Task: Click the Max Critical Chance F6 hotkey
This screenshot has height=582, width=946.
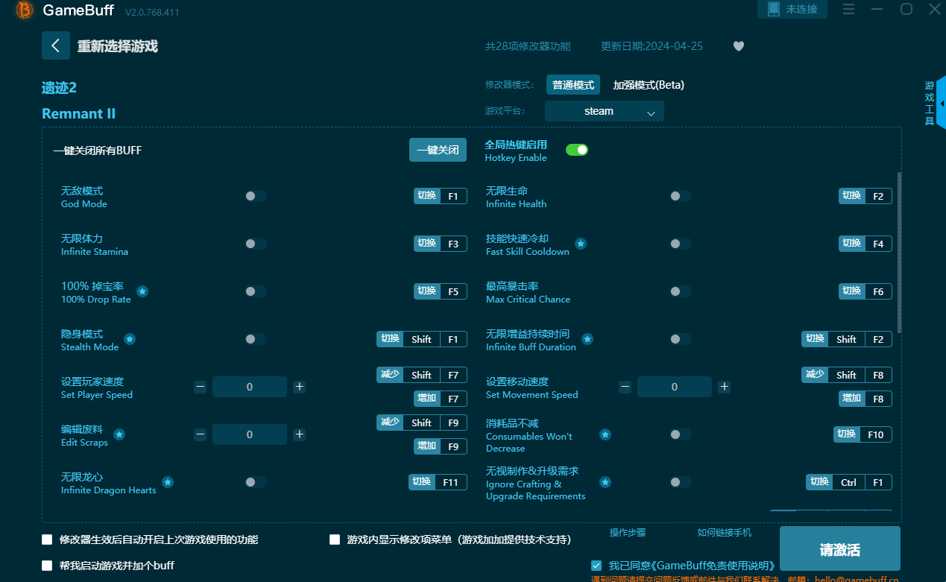Action: 865,291
